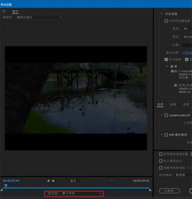Open the 适合 zoom level dropdown
The width and height of the screenshot is (192, 199).
pos(76,181)
